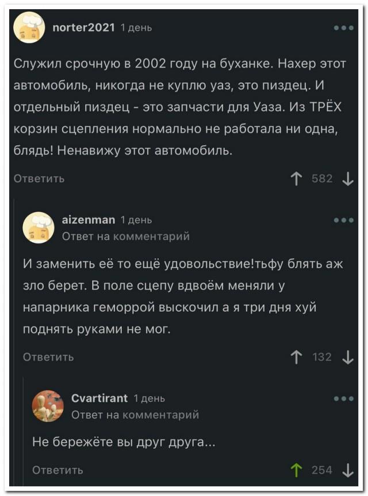368x496 pixels.
Task: Click 'Ответ на комментарий' under Cvartirant
Action: pos(135,414)
